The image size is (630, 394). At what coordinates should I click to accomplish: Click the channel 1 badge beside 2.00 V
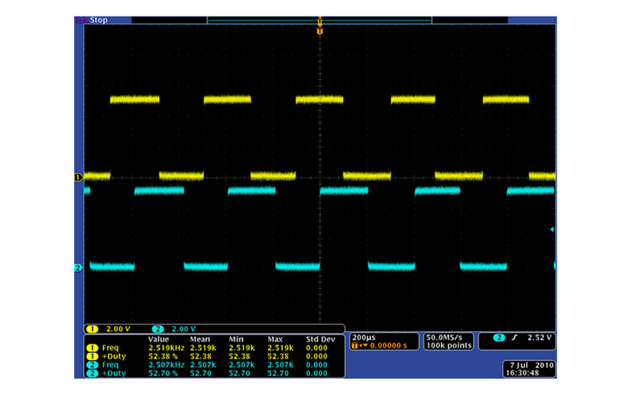click(x=92, y=329)
